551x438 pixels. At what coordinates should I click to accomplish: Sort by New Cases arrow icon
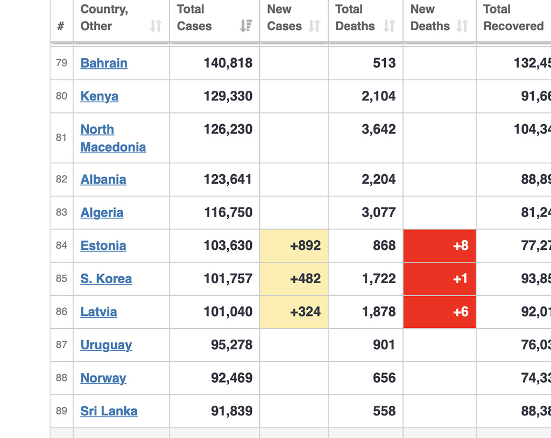point(314,26)
